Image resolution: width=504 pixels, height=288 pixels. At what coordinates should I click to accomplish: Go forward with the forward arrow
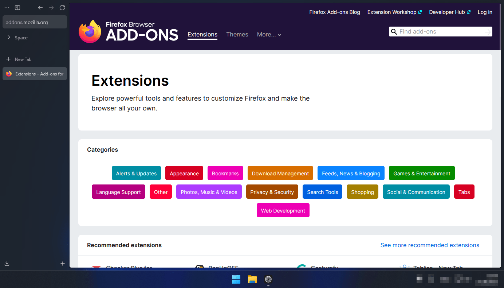point(51,8)
